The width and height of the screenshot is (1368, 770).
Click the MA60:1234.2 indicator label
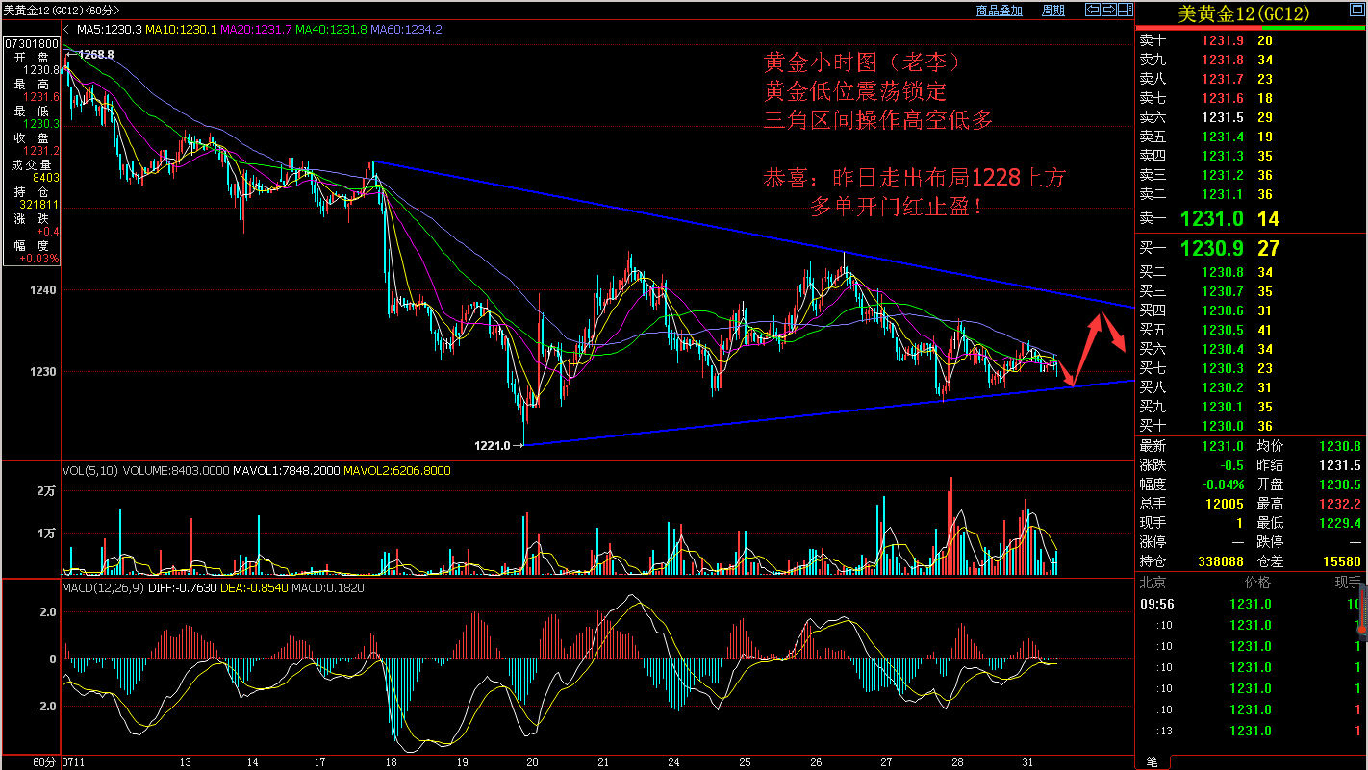pyautogui.click(x=406, y=30)
